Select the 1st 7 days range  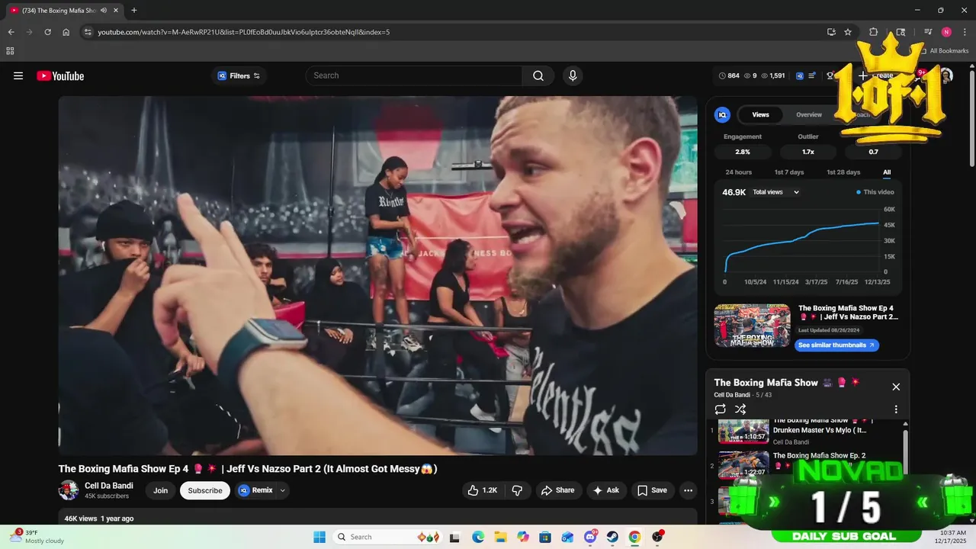click(x=789, y=172)
